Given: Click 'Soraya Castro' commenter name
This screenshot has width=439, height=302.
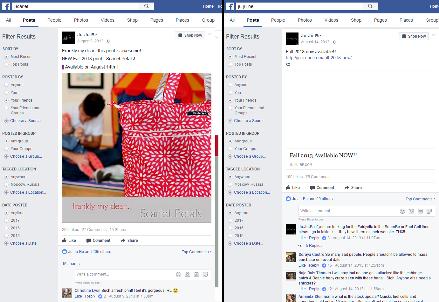Looking at the screenshot, I should coord(312,255).
